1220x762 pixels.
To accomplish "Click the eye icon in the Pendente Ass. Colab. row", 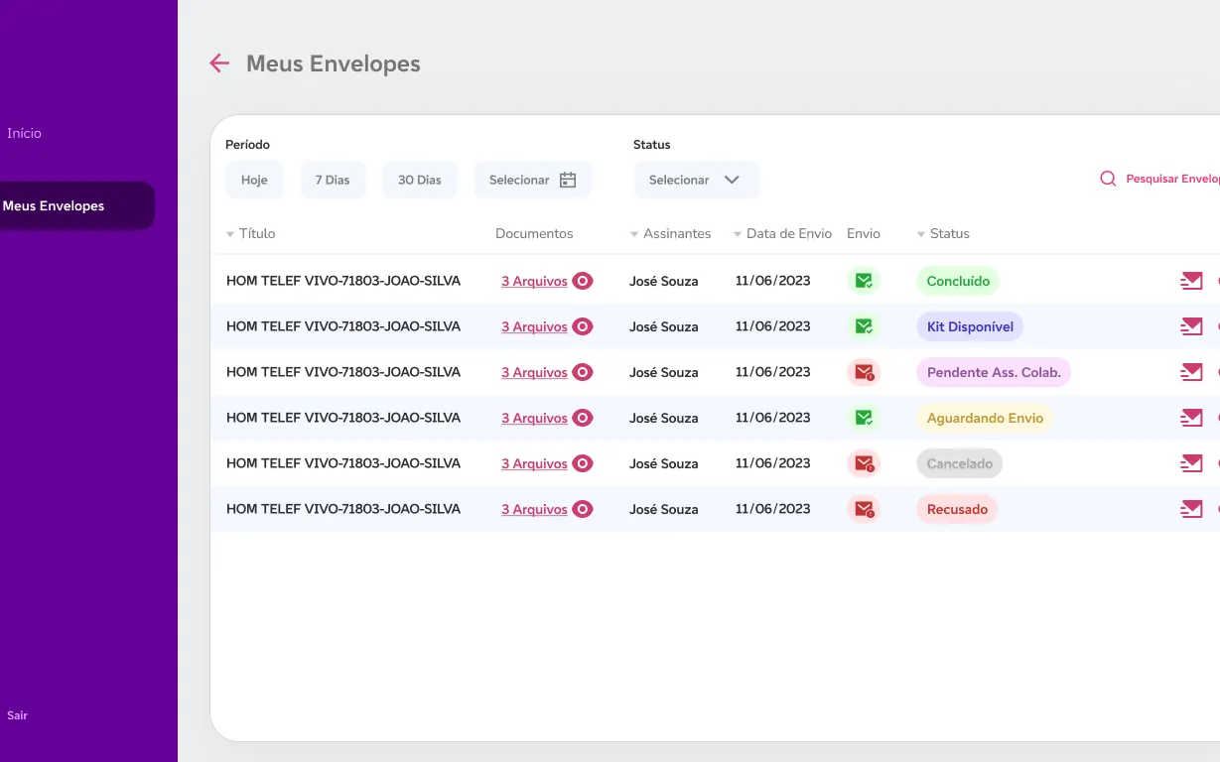I will coord(583,372).
